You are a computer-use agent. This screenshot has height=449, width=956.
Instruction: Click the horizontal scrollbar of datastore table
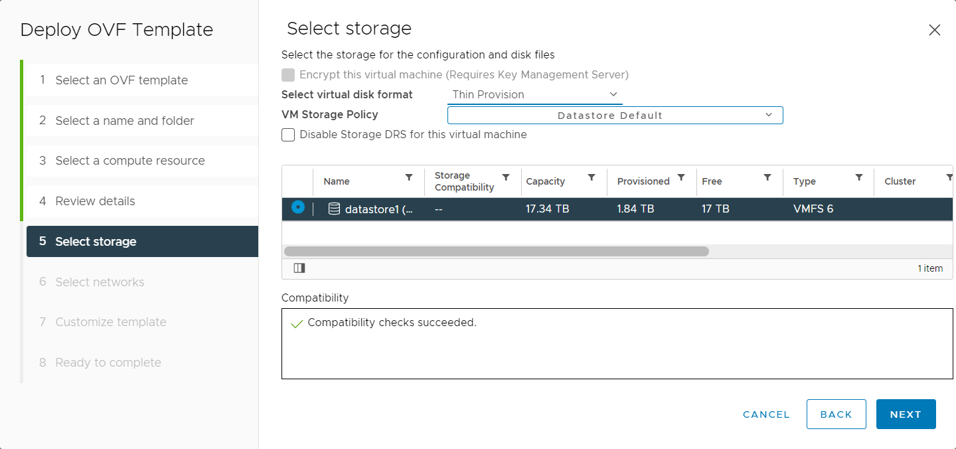pyautogui.click(x=497, y=252)
